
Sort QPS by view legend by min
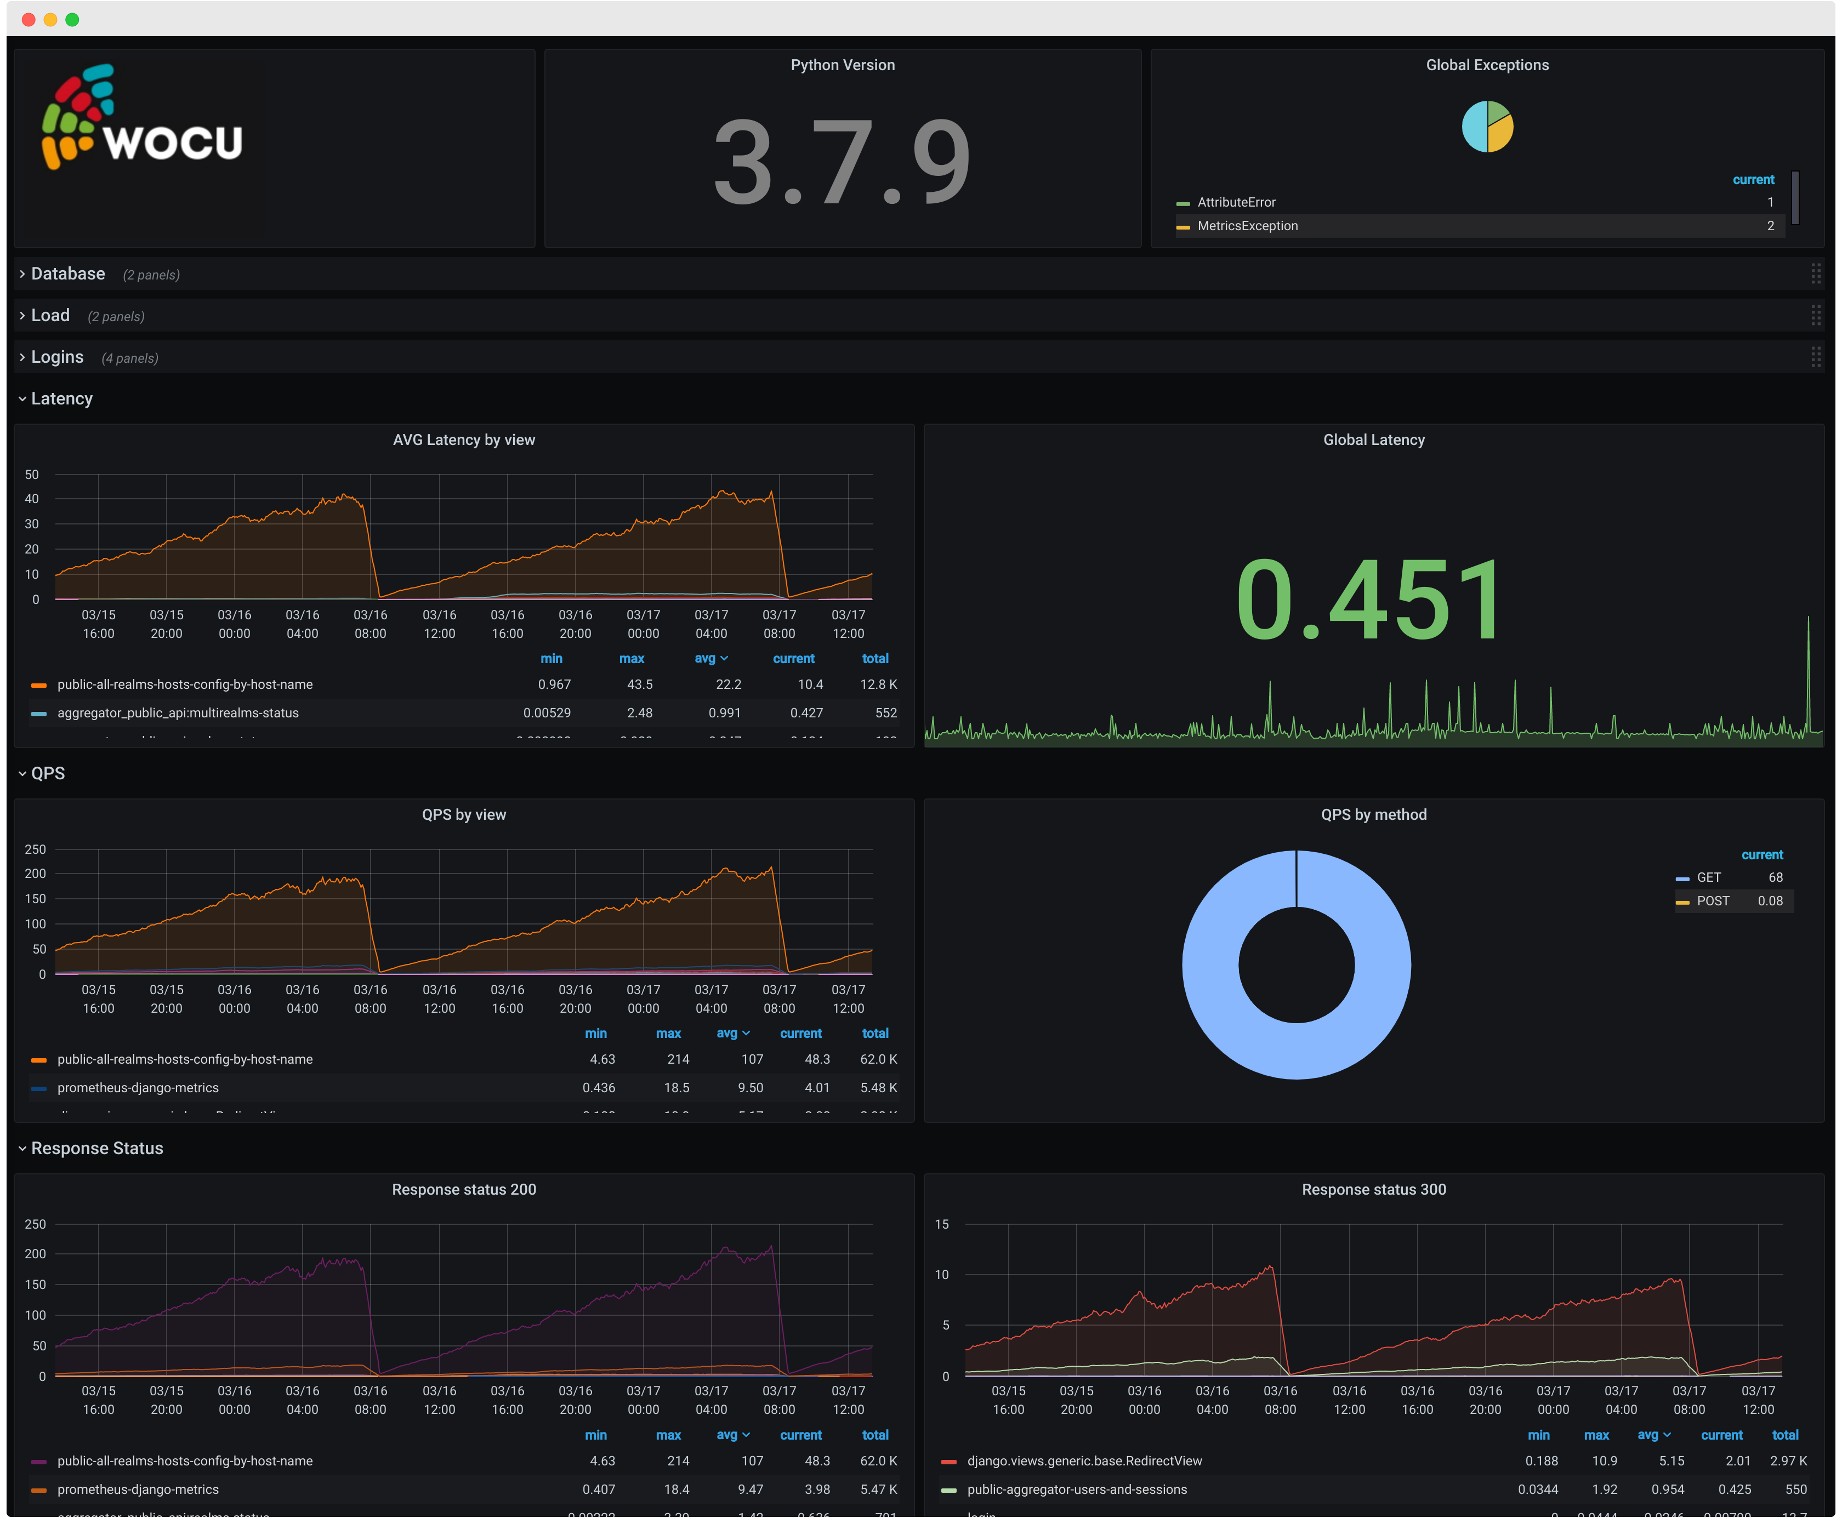tap(595, 1034)
